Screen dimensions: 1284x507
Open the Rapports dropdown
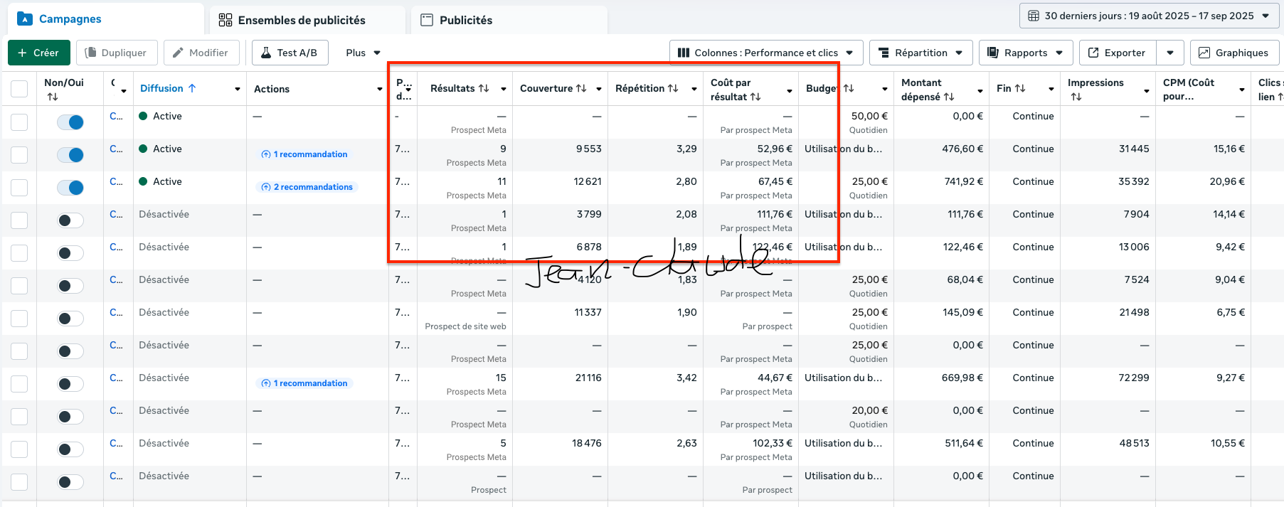click(x=1026, y=53)
